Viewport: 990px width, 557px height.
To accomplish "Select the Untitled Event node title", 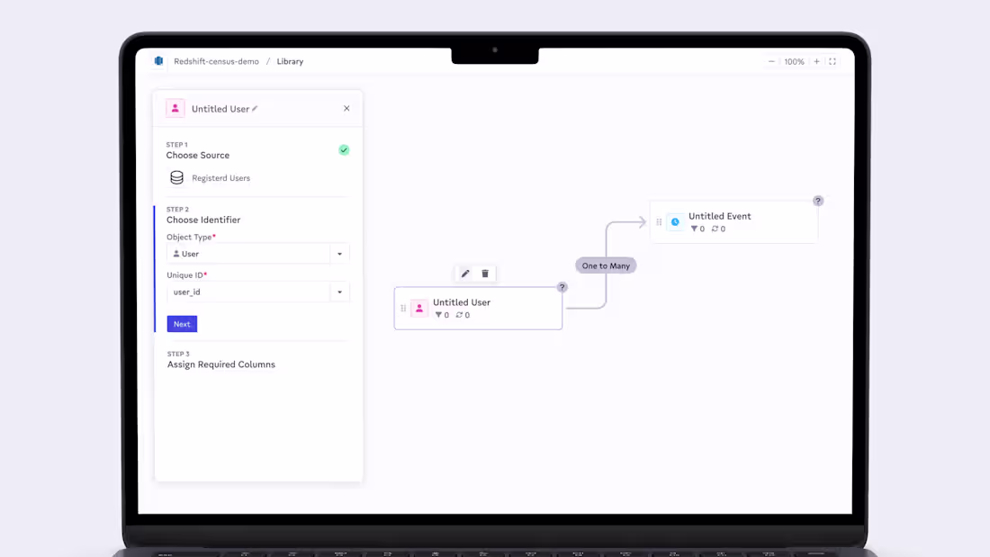I will tap(720, 216).
